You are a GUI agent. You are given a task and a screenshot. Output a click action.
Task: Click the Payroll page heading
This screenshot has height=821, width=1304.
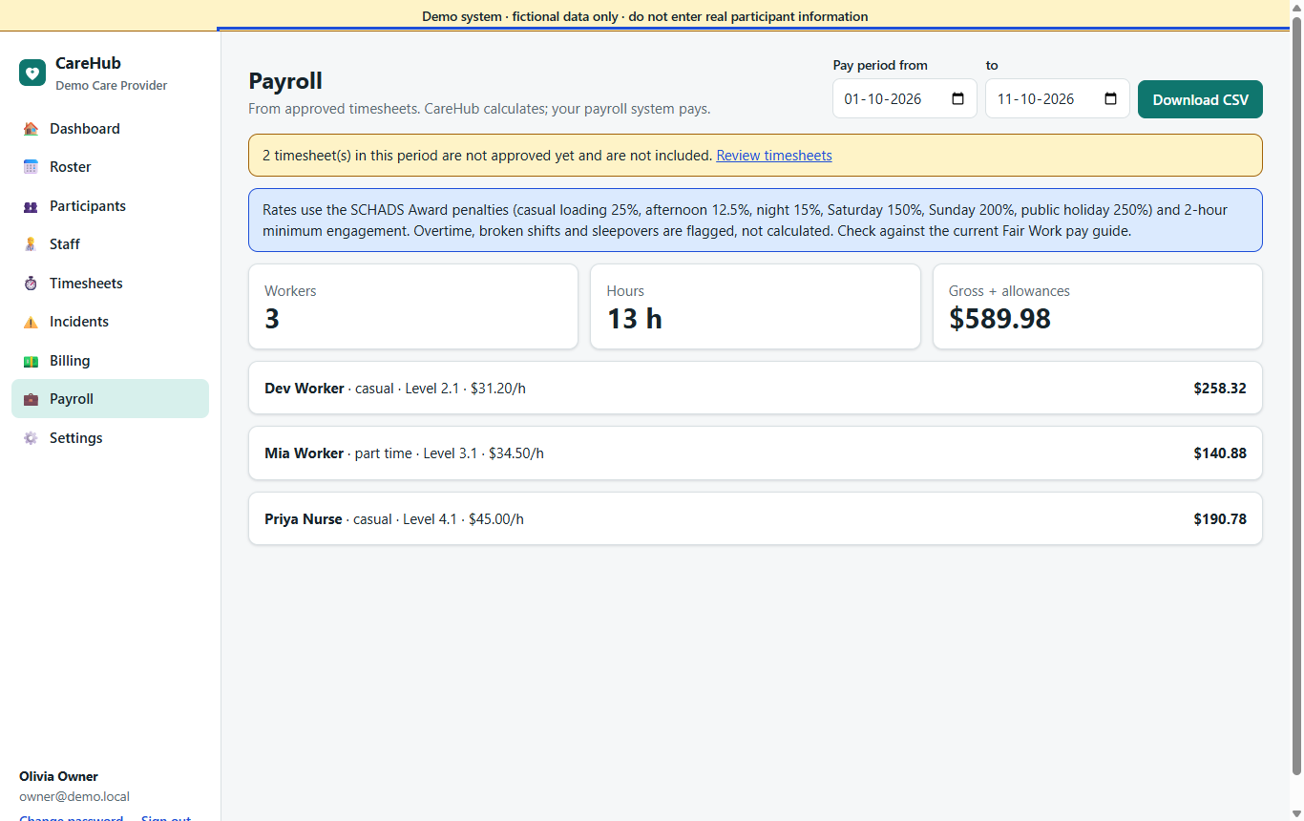285,81
